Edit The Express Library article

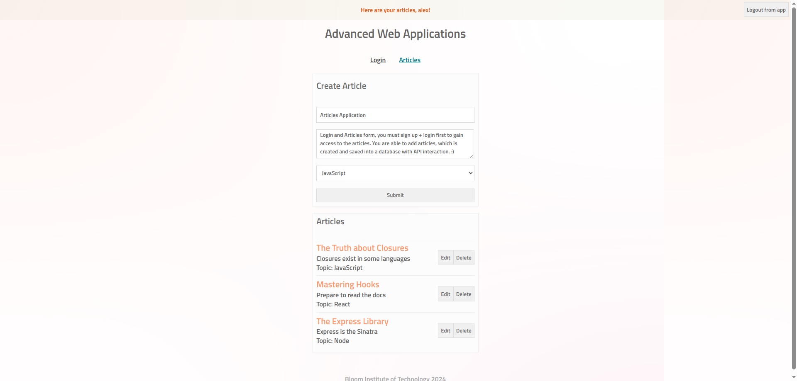click(x=445, y=330)
